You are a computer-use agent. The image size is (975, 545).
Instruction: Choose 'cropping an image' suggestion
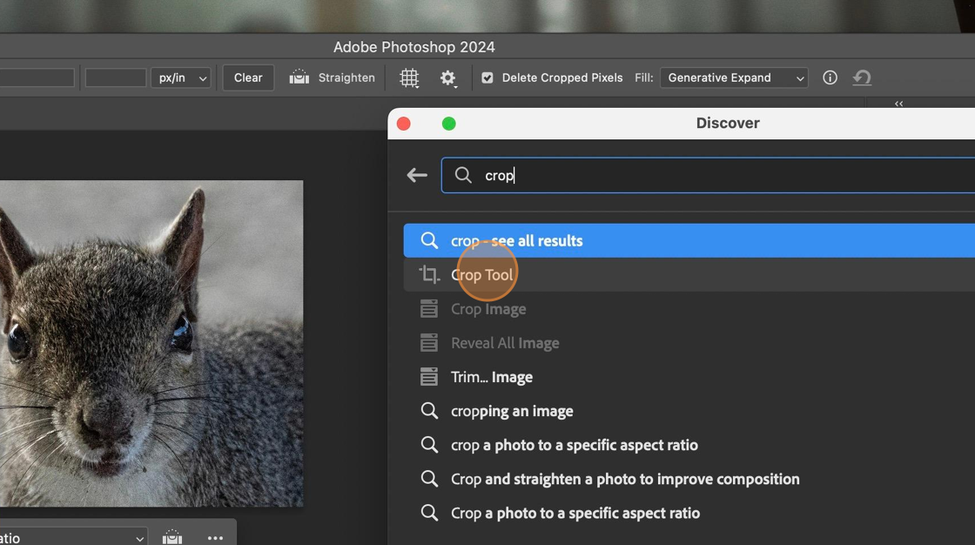click(x=689, y=411)
